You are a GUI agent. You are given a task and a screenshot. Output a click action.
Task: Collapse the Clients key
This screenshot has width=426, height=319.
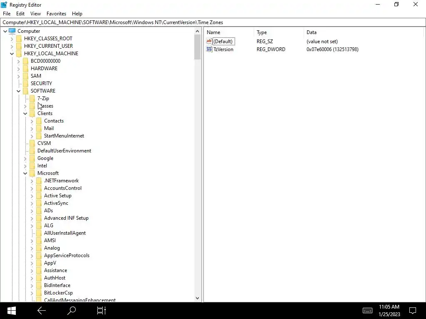click(25, 114)
